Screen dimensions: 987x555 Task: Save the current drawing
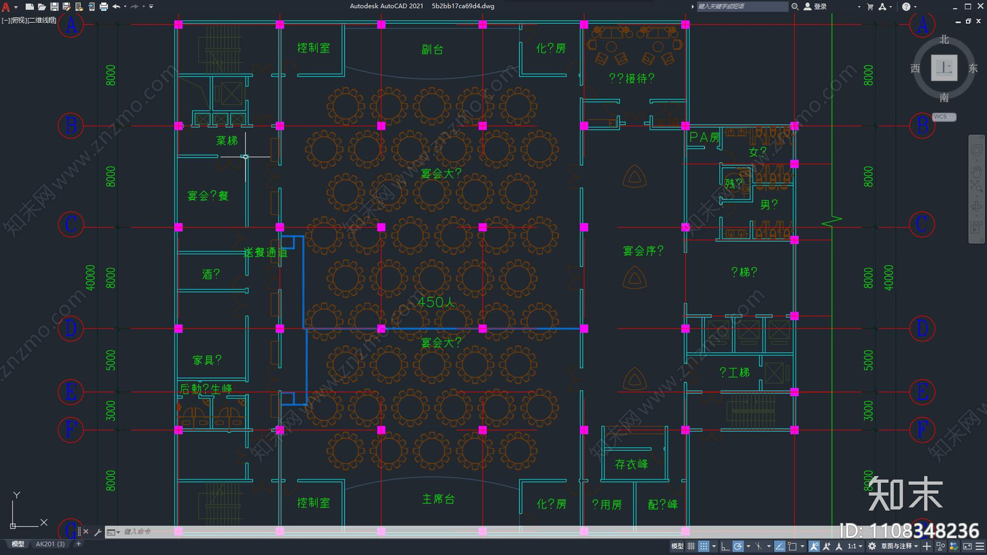click(x=54, y=7)
